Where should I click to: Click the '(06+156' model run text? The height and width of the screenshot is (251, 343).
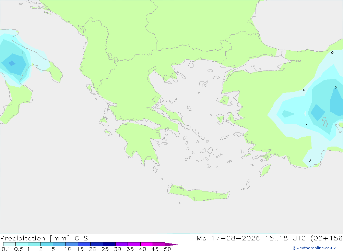click(x=327, y=238)
